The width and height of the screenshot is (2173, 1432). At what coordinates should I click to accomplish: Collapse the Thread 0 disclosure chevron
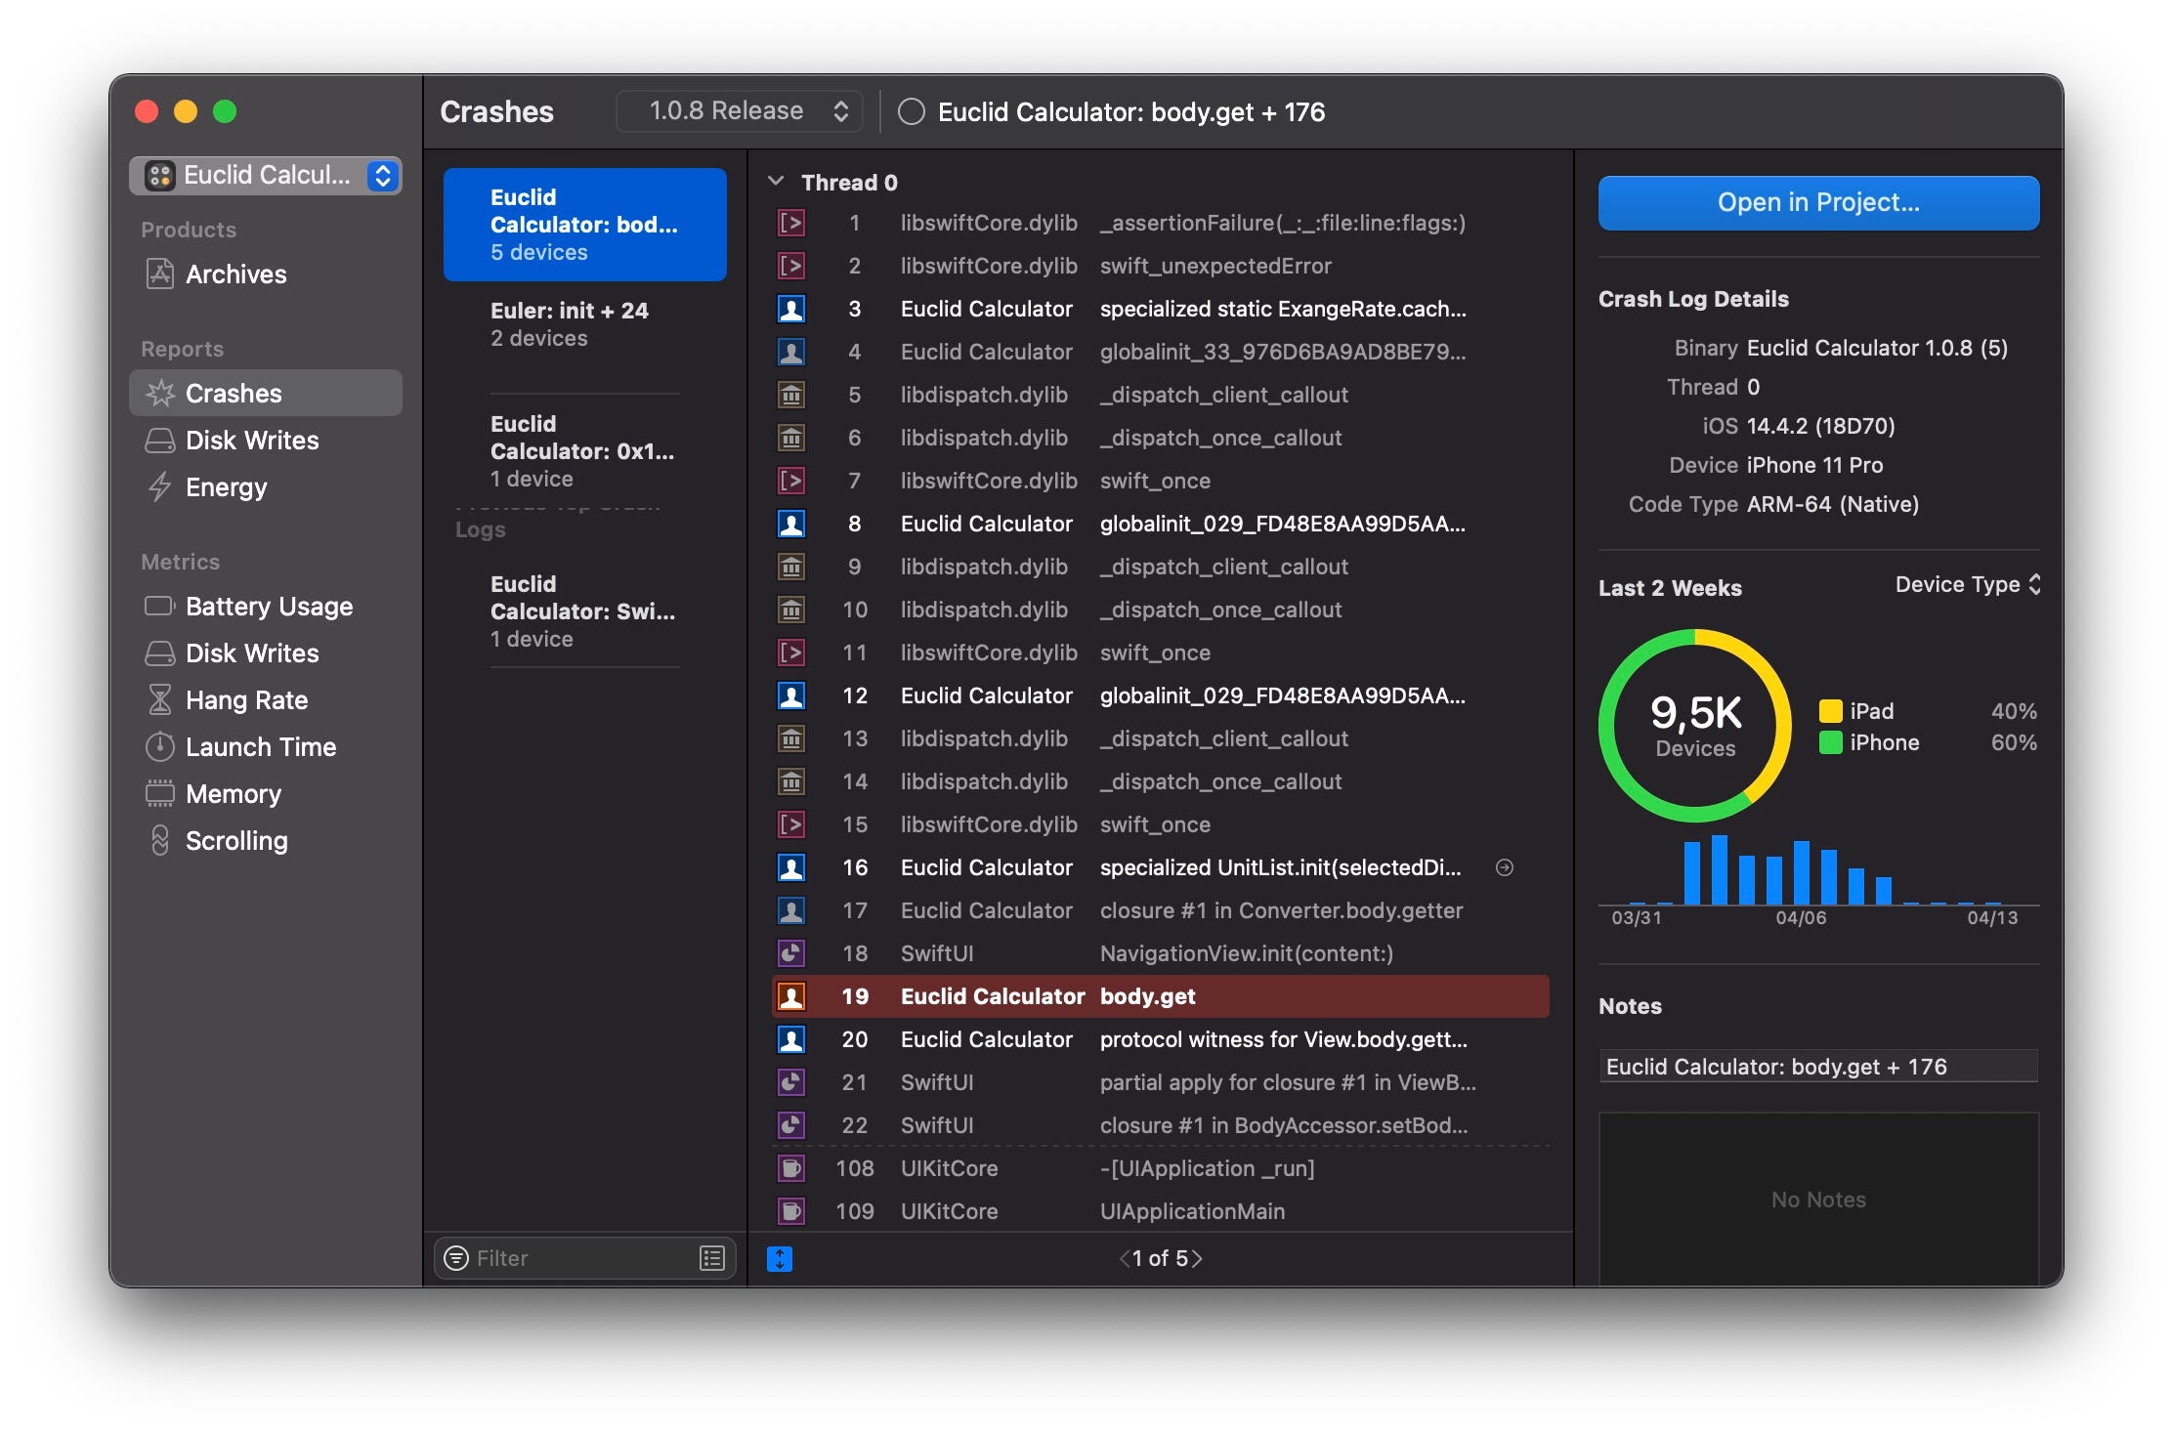tap(777, 182)
